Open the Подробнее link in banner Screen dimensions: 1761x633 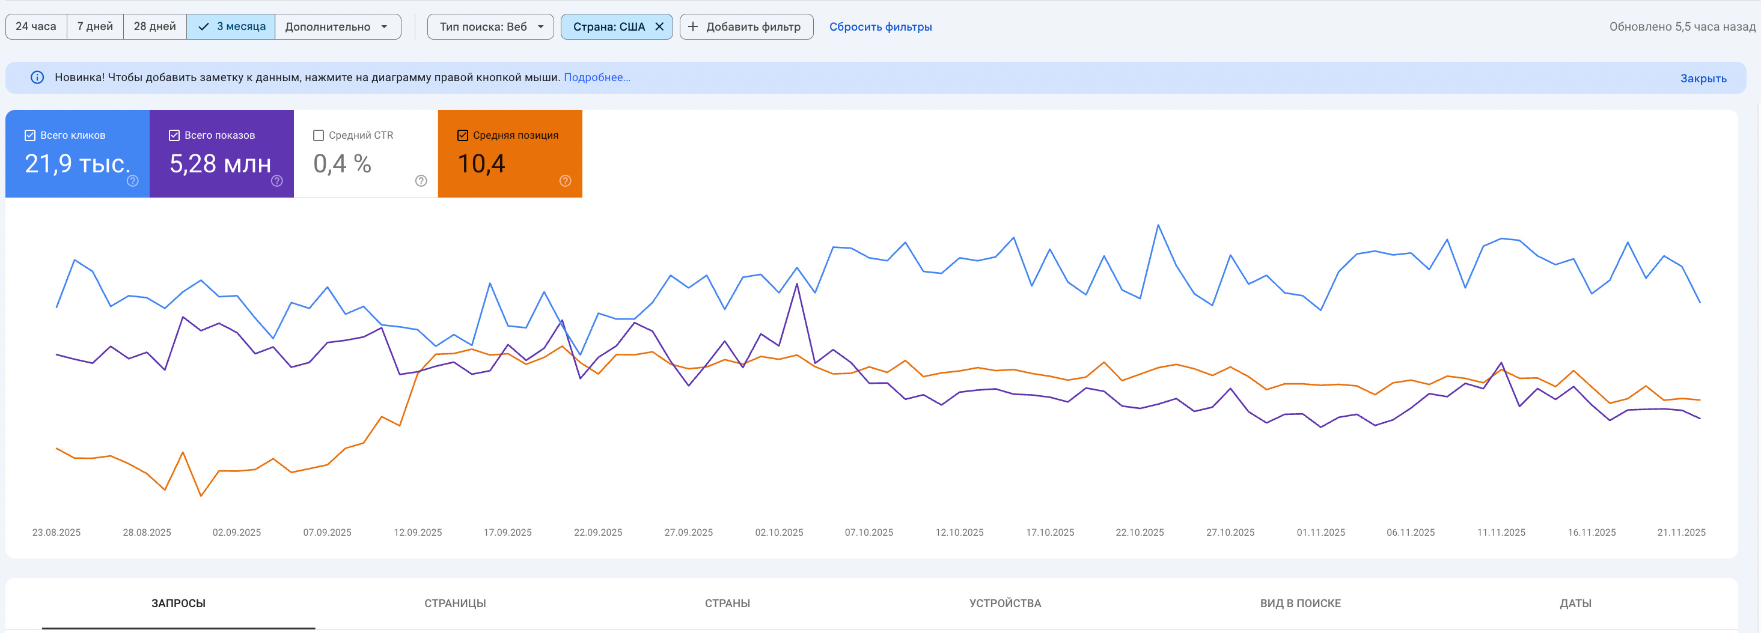tap(597, 78)
